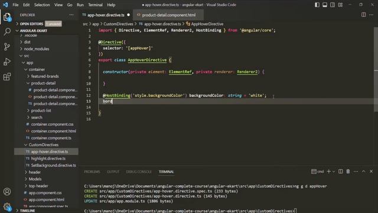Viewport: 378px width, 213px height.
Task: Open app.component.html file
Action: [47, 199]
